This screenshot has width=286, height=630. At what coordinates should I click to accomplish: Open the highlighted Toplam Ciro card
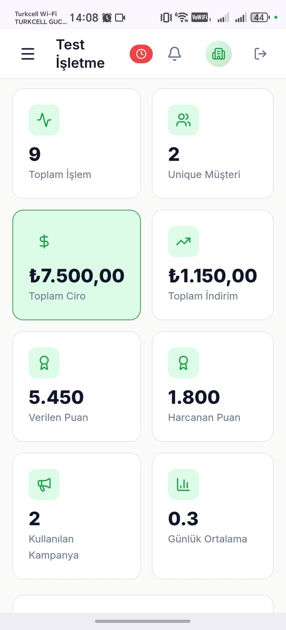click(x=76, y=265)
